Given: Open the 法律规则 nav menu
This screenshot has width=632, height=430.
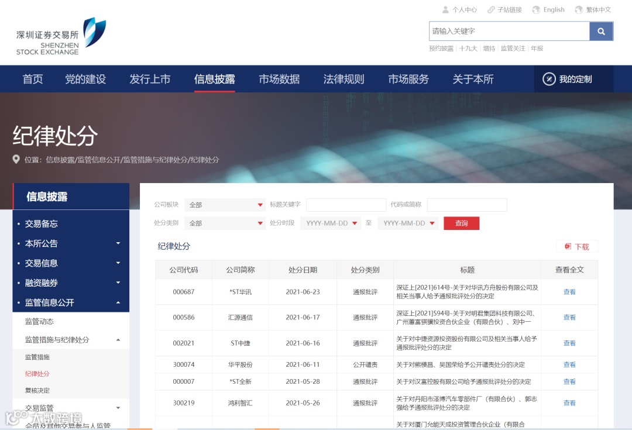Looking at the screenshot, I should [344, 79].
